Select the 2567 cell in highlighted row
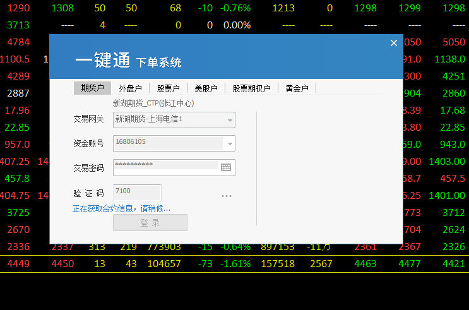Screen dimensions: 469x310 (321, 264)
